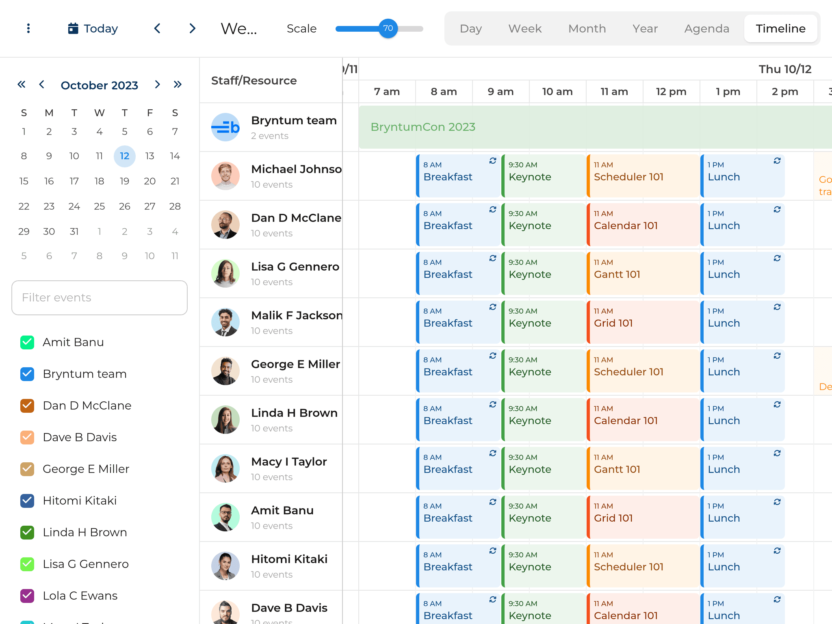Screen dimensions: 832x624
Task: Go to next month in mini calendar
Action: click(158, 84)
